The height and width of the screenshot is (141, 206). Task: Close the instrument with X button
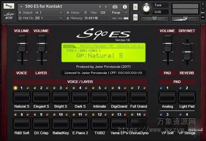[203, 4]
